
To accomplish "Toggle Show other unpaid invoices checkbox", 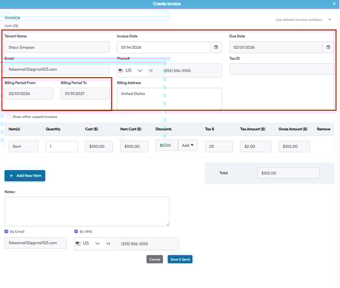I will 9,117.
